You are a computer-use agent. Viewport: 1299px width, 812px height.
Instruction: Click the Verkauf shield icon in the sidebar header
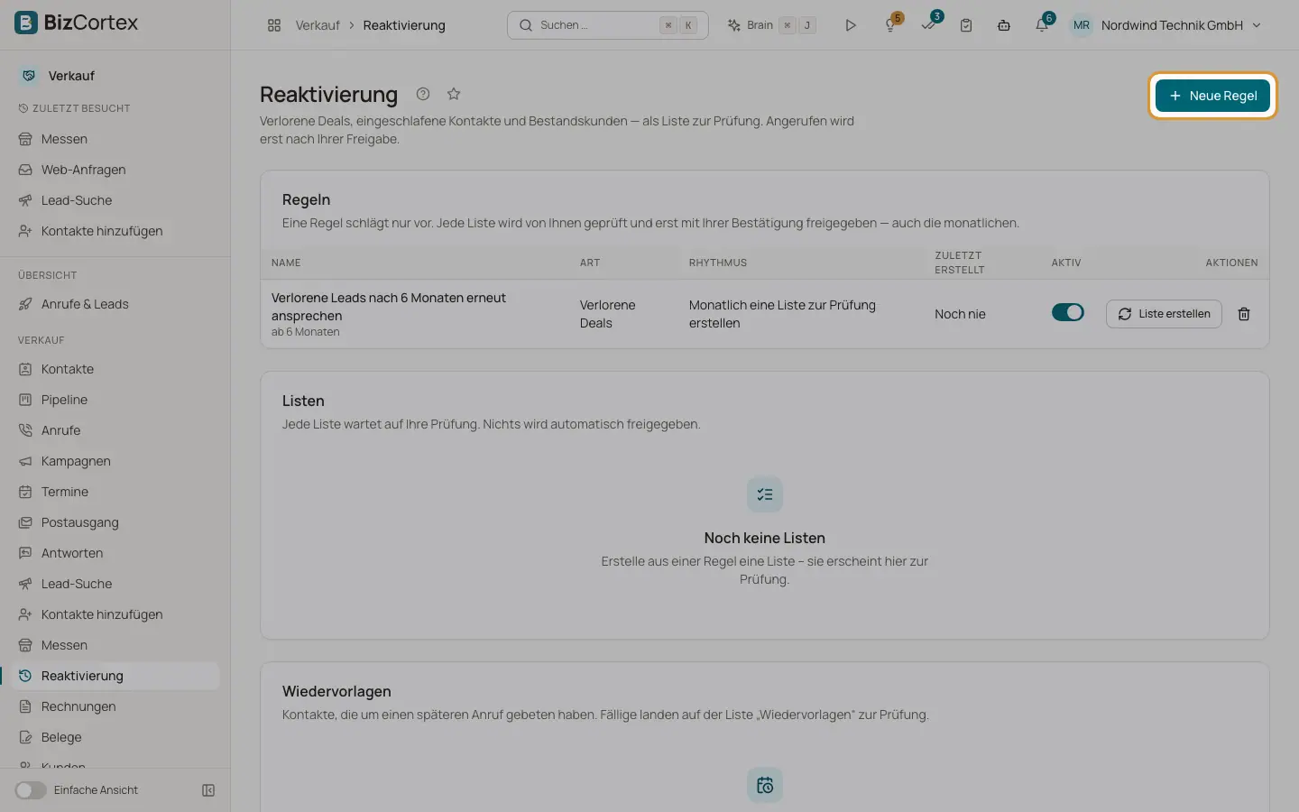[x=29, y=76]
